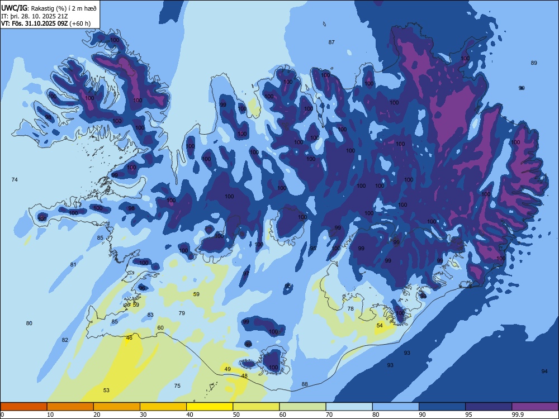Screen dimensions: 559x419
Task: Click the humidity value '97' on the map
Action: point(246,274)
